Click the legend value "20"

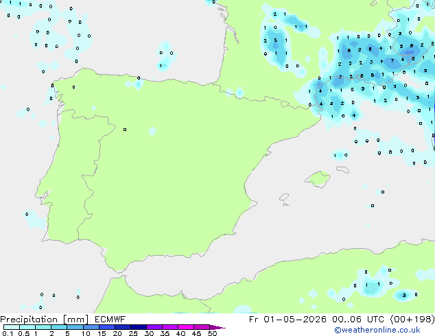point(117,333)
